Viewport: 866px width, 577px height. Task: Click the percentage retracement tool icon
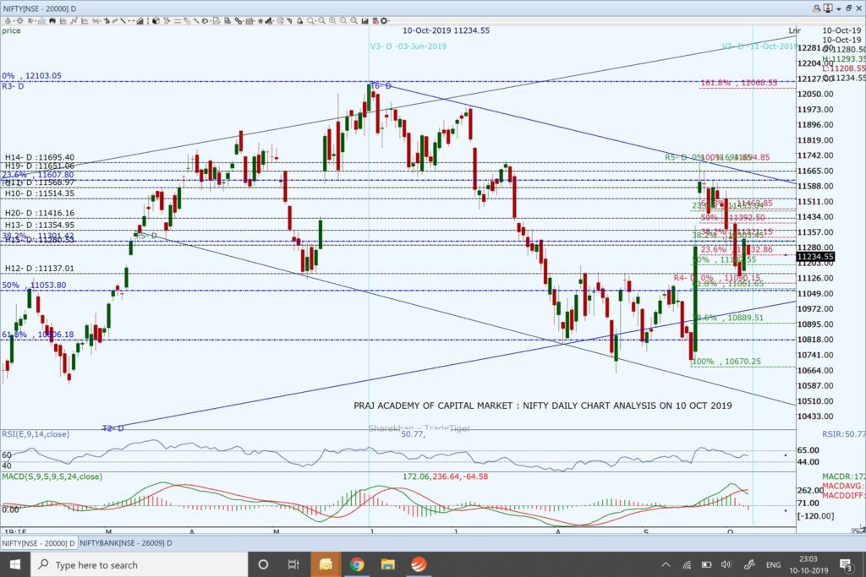96,21
